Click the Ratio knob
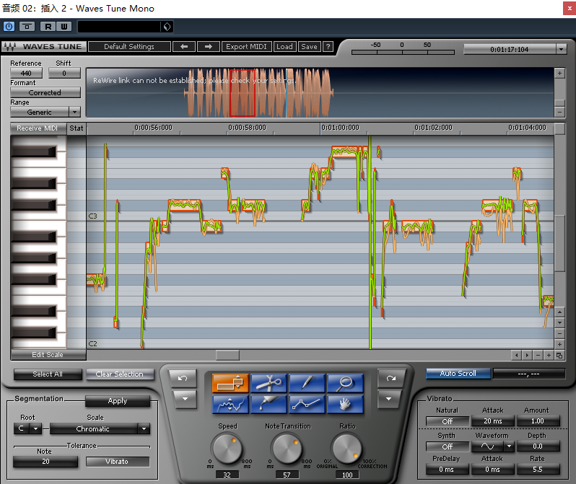 pyautogui.click(x=346, y=449)
